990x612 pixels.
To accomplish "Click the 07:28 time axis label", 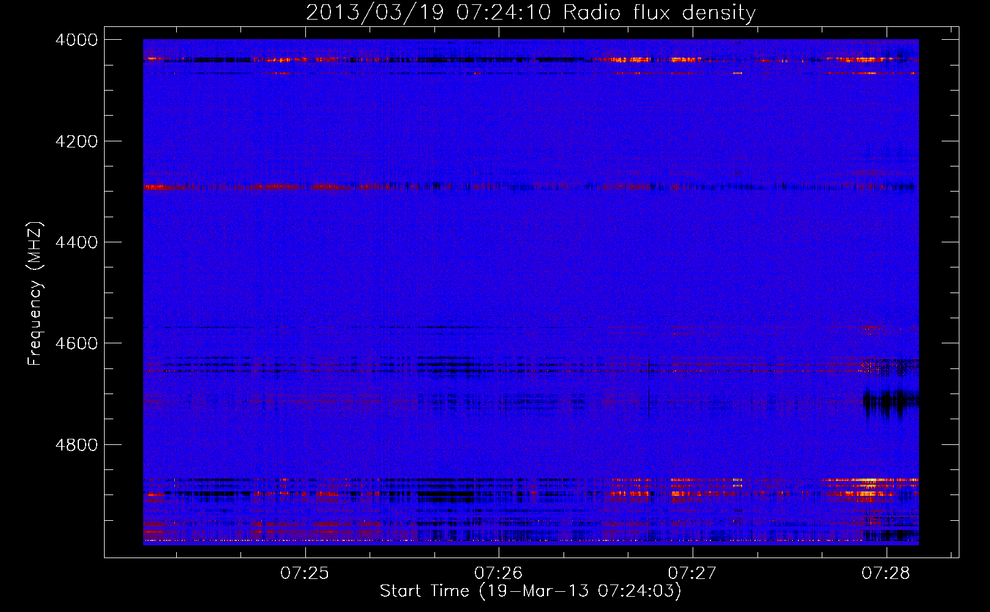I will click(x=886, y=573).
